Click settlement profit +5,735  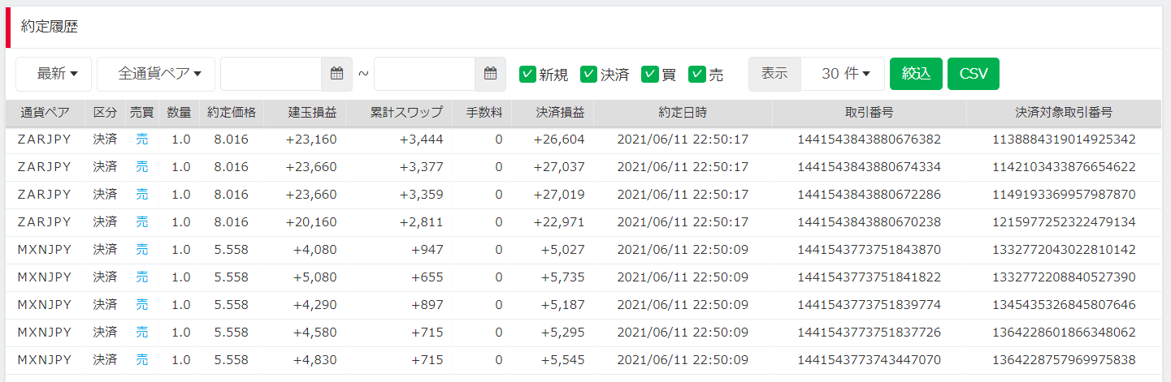pyautogui.click(x=562, y=277)
